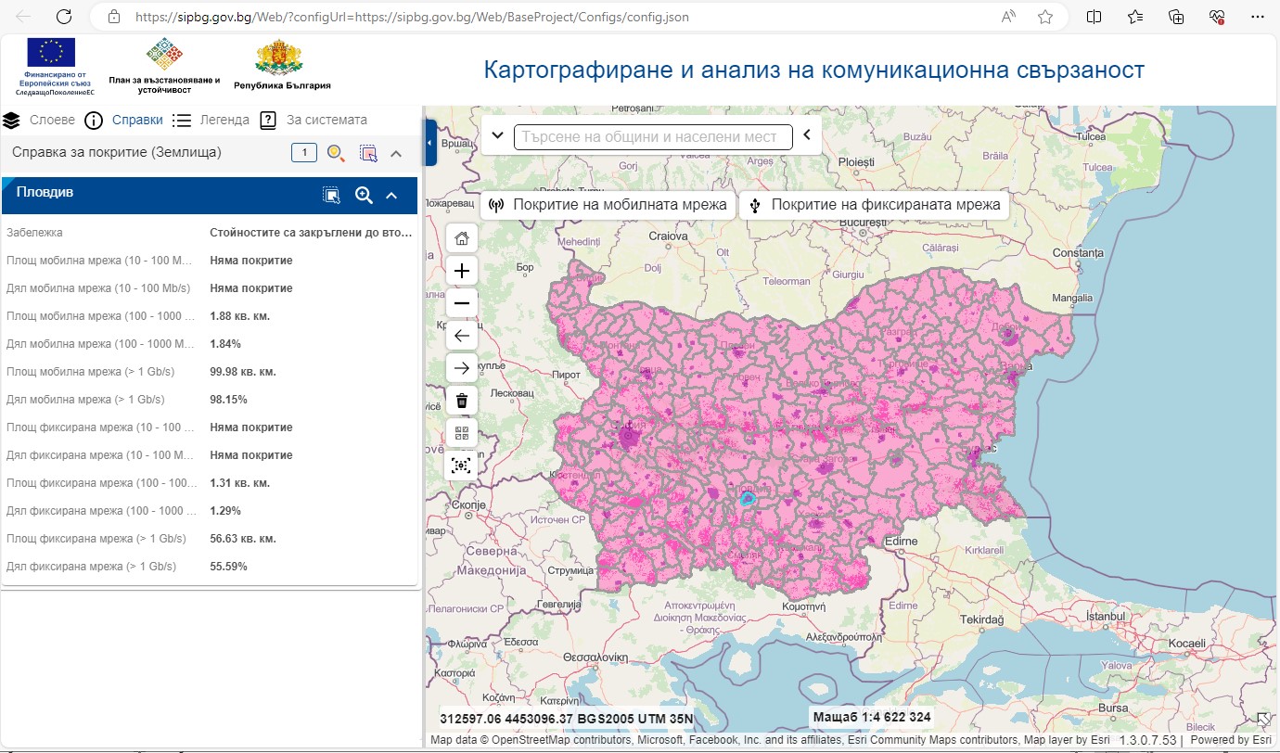
Task: Collapse the Справка за покритие section
Action: point(396,153)
